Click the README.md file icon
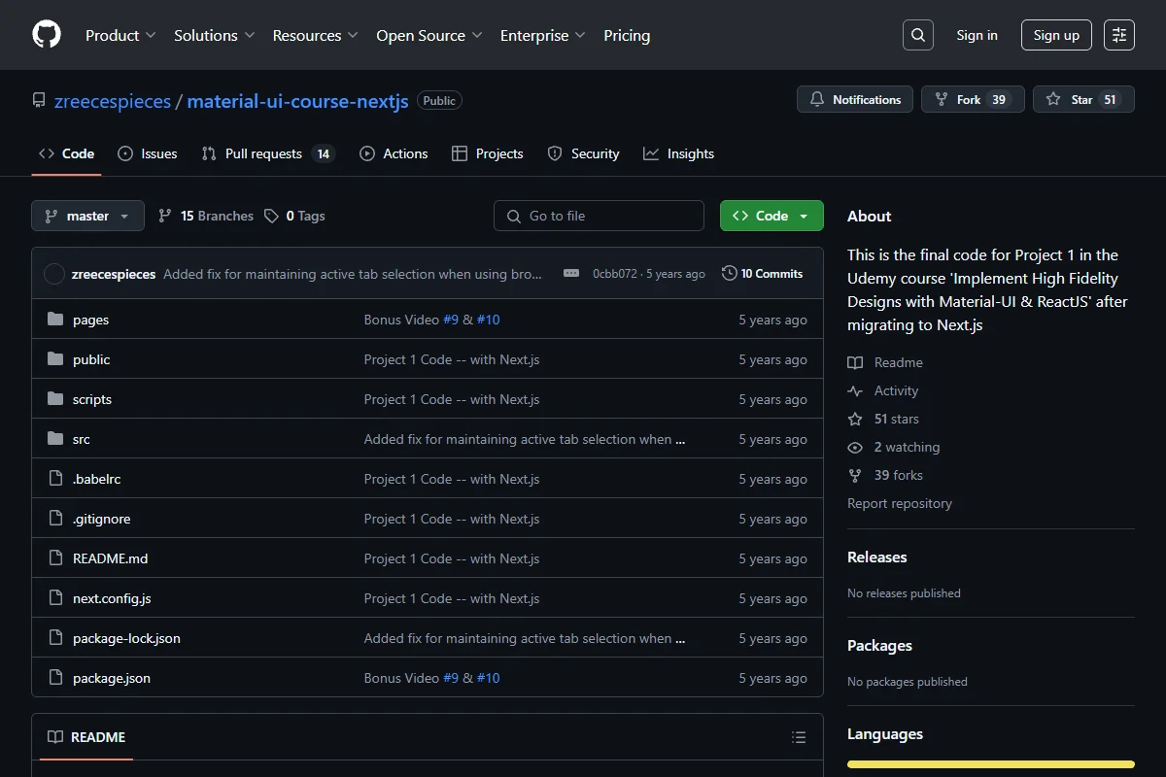1166x777 pixels. (x=55, y=558)
